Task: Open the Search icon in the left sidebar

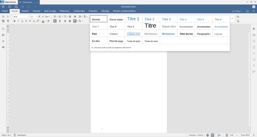Action: pos(3,29)
